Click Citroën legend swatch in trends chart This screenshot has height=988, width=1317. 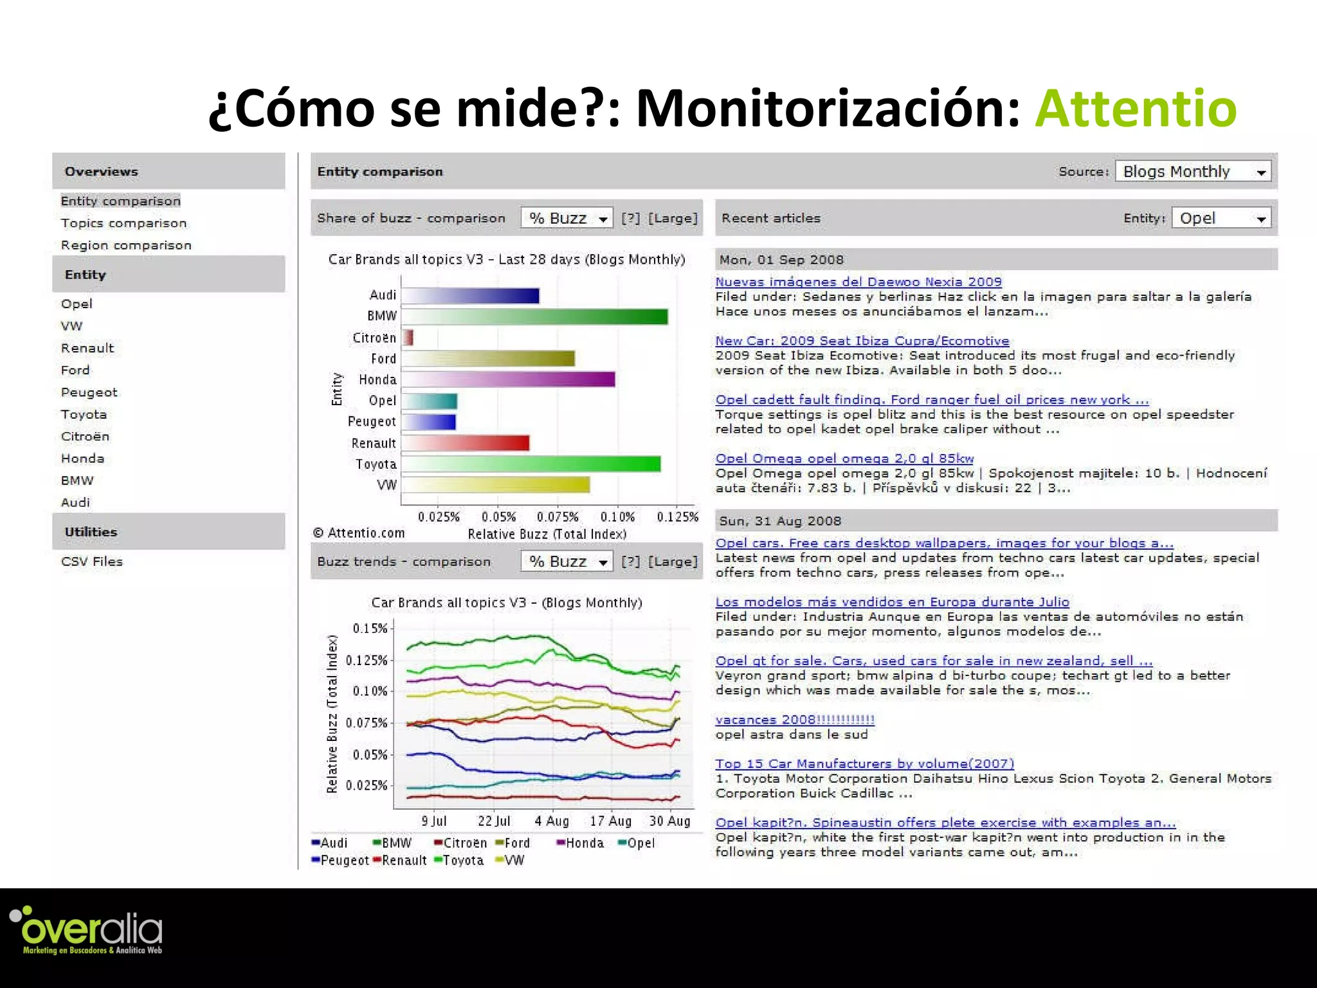(x=439, y=843)
